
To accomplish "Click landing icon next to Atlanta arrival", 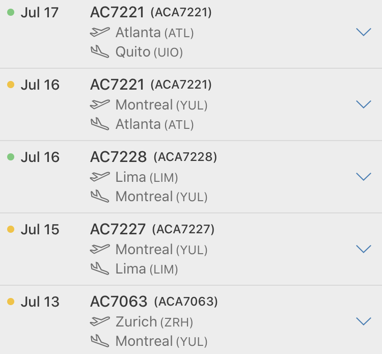I will click(x=100, y=124).
